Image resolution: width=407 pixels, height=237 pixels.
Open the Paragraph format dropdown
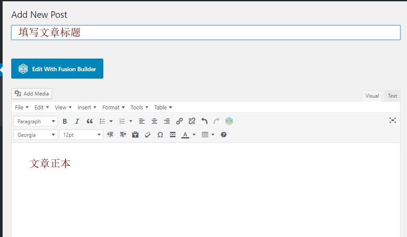[x=36, y=121]
